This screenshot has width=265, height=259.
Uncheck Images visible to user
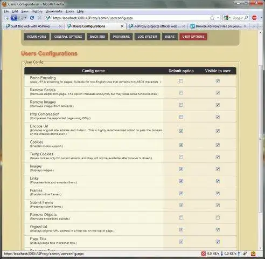click(218, 169)
